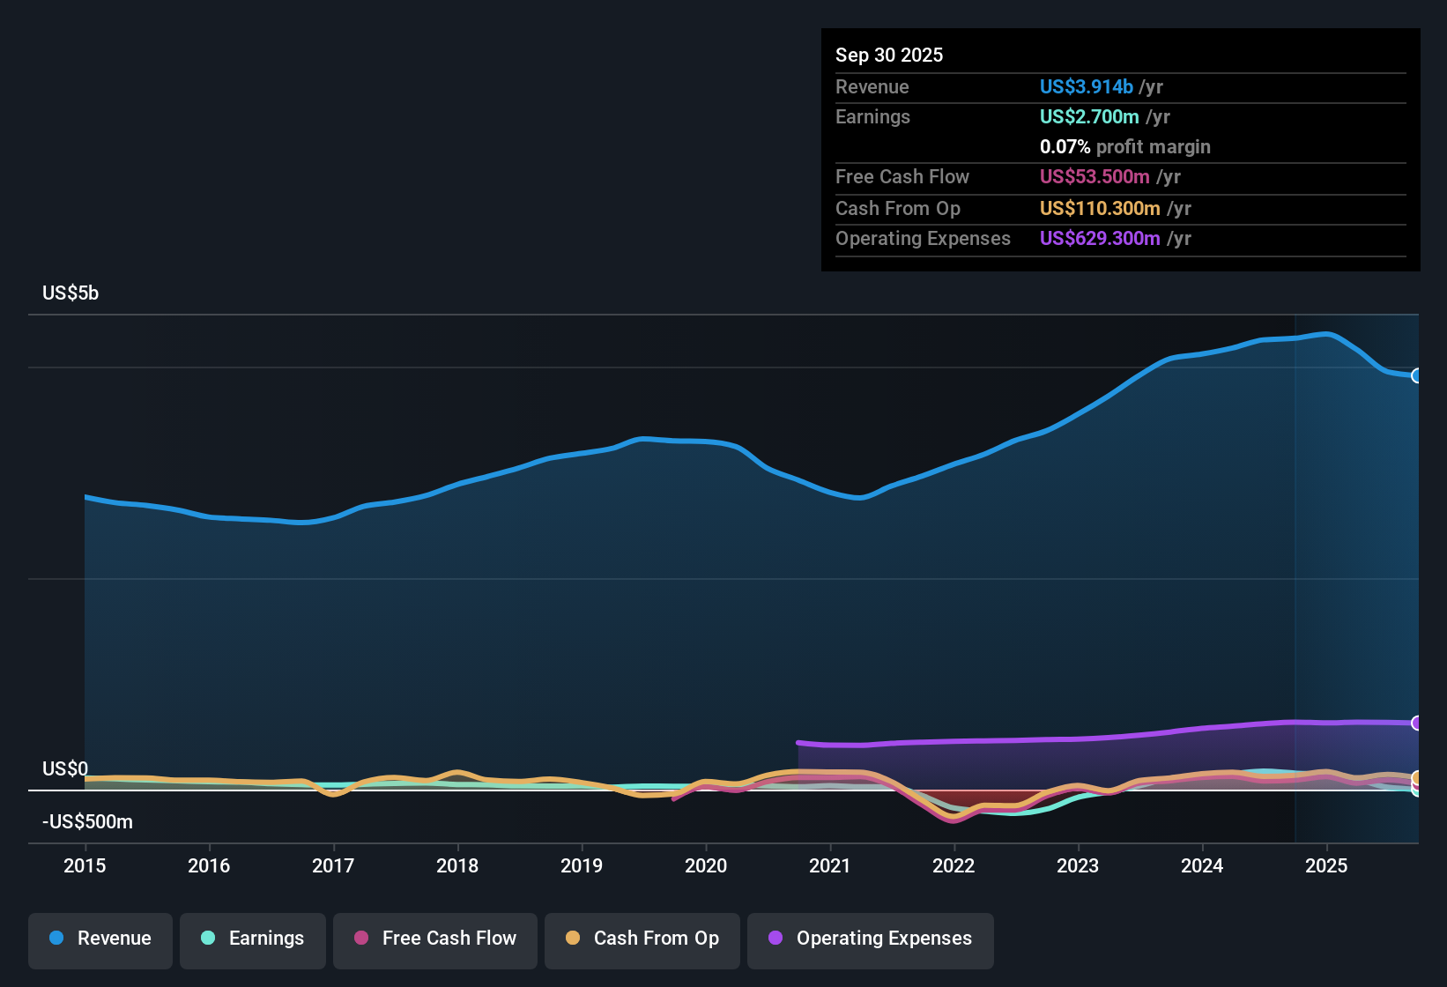Toggle the Earnings series visibility

point(252,939)
